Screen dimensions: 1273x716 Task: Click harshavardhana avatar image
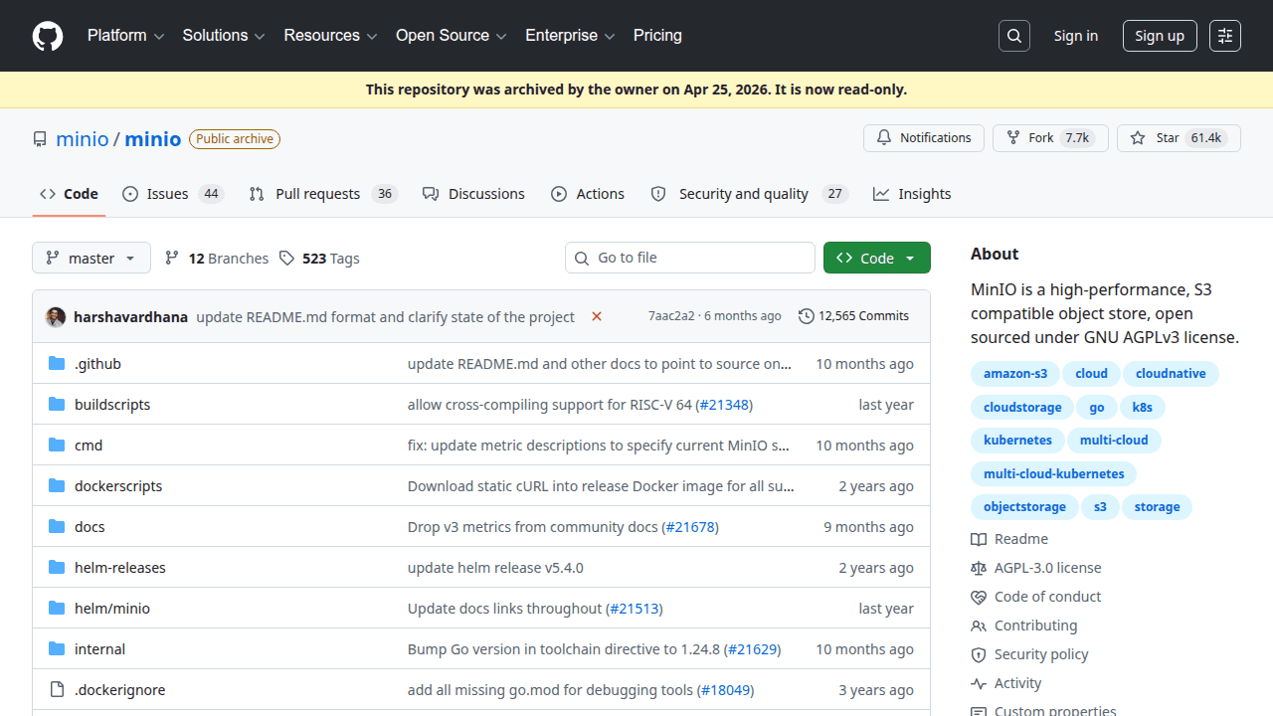point(56,316)
